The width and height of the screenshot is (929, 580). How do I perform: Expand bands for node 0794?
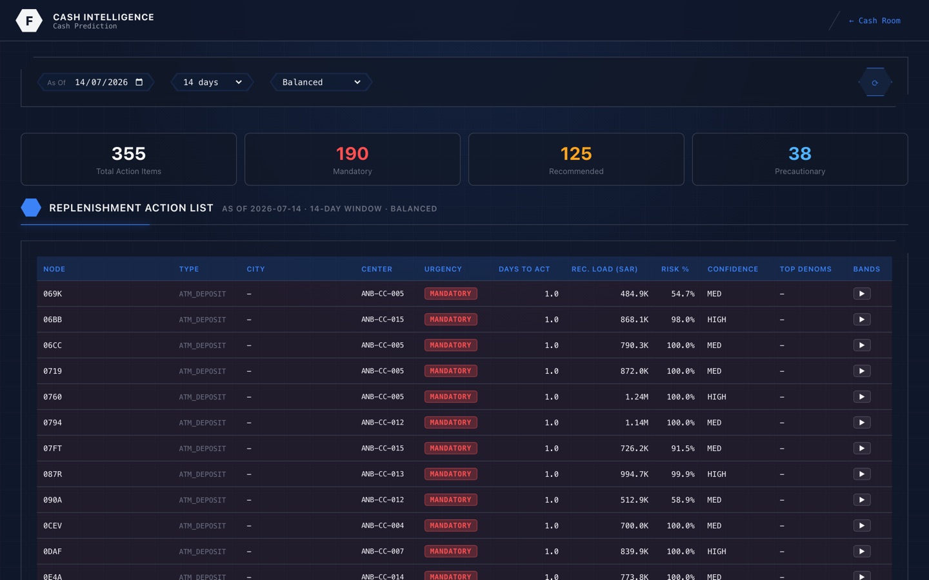862,423
